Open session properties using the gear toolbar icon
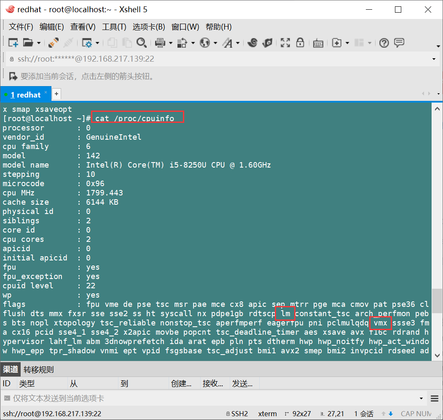 pyautogui.click(x=87, y=43)
